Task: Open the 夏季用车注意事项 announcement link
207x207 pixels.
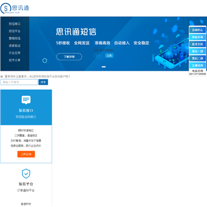Action: 37,76
